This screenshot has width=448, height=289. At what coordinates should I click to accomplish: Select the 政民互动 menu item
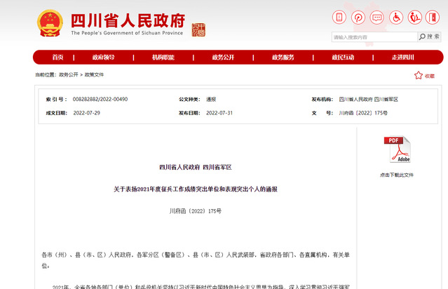[343, 57]
